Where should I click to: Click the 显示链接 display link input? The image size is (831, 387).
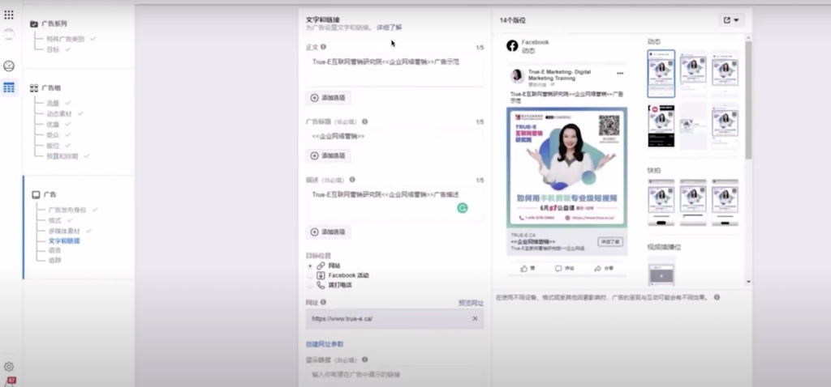click(394, 375)
